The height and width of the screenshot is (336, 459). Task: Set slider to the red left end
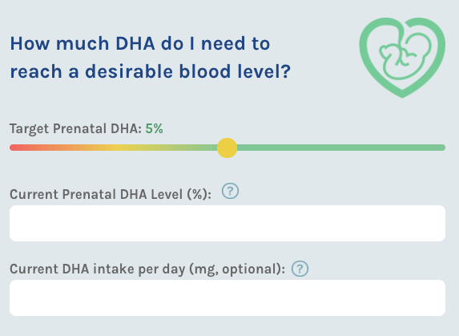pos(13,148)
